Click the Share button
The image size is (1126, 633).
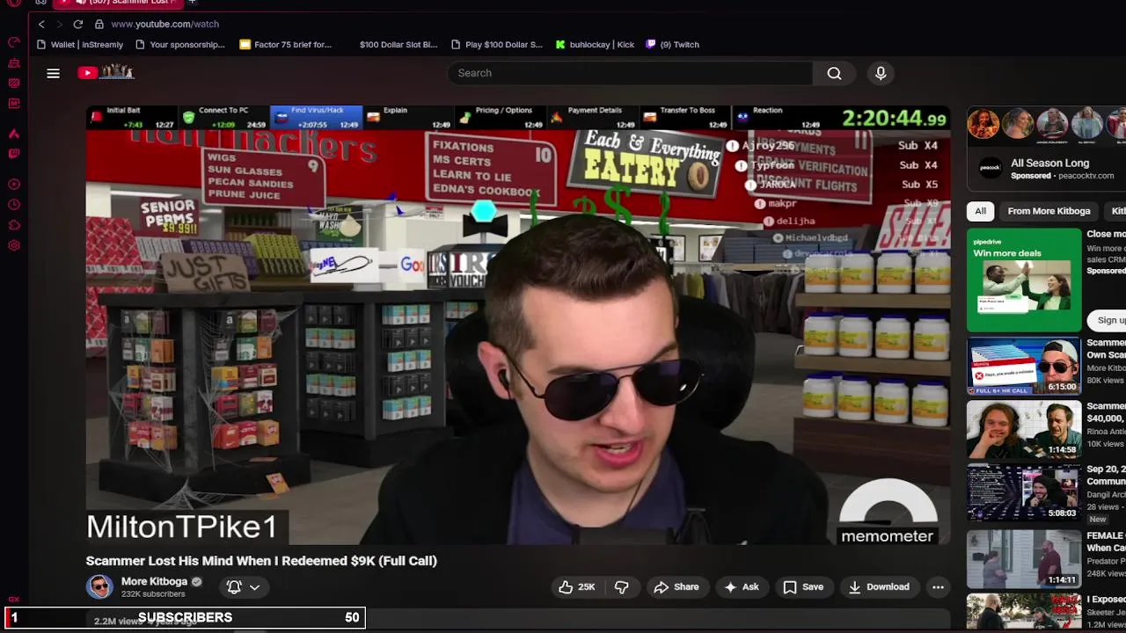[676, 586]
